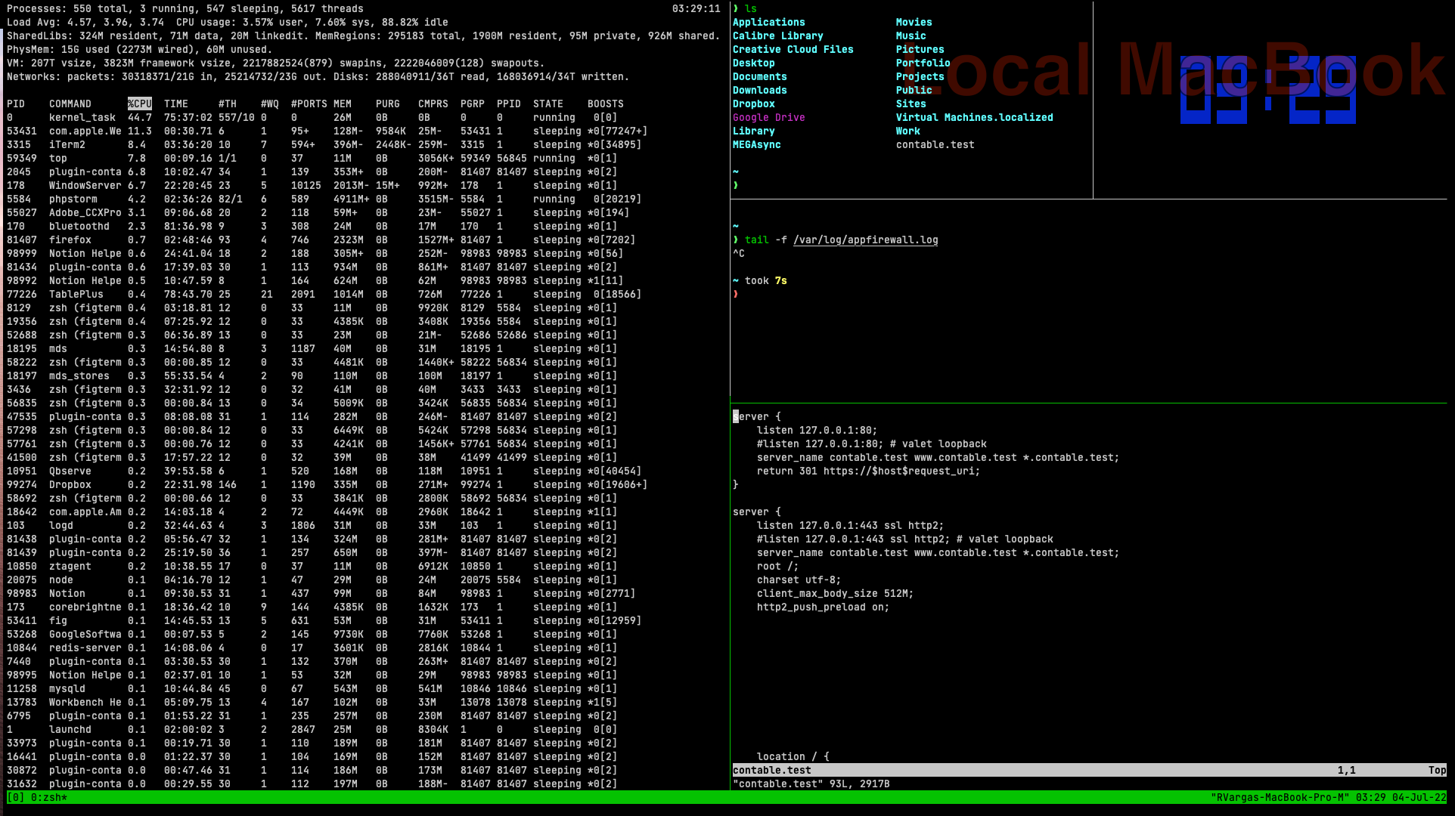
Task: Click Downloads in the ls output
Action: pyautogui.click(x=760, y=90)
